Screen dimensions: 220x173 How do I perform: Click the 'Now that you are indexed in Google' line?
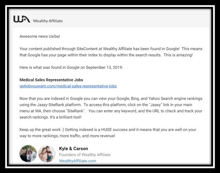[x=111, y=99]
